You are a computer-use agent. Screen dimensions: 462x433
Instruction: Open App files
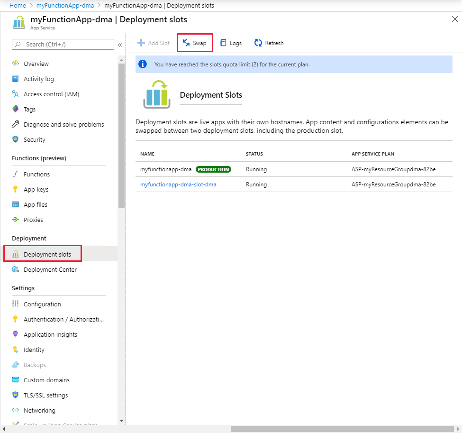point(38,204)
